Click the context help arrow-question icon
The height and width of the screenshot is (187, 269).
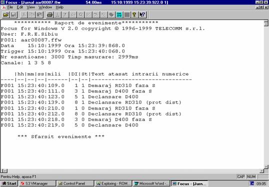click(x=142, y=15)
